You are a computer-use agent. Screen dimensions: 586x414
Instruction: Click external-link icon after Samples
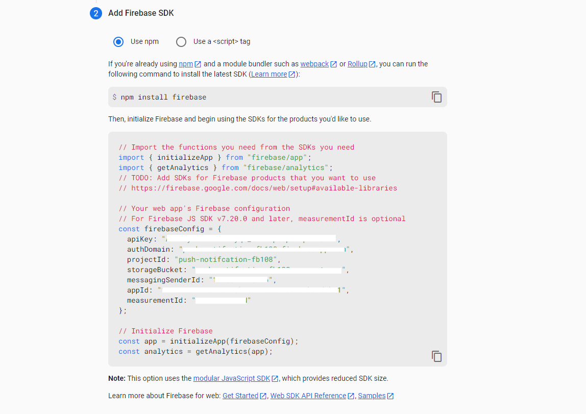tap(390, 396)
